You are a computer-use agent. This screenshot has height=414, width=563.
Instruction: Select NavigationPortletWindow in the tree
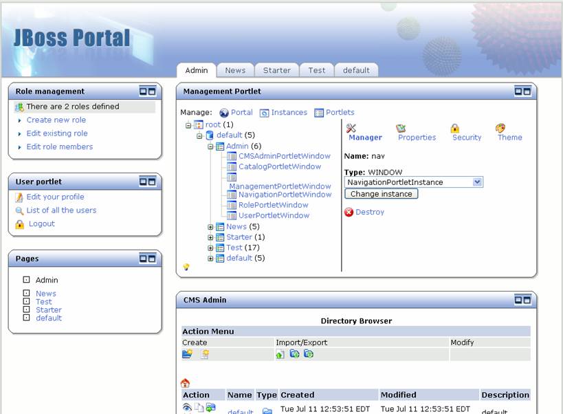[285, 195]
